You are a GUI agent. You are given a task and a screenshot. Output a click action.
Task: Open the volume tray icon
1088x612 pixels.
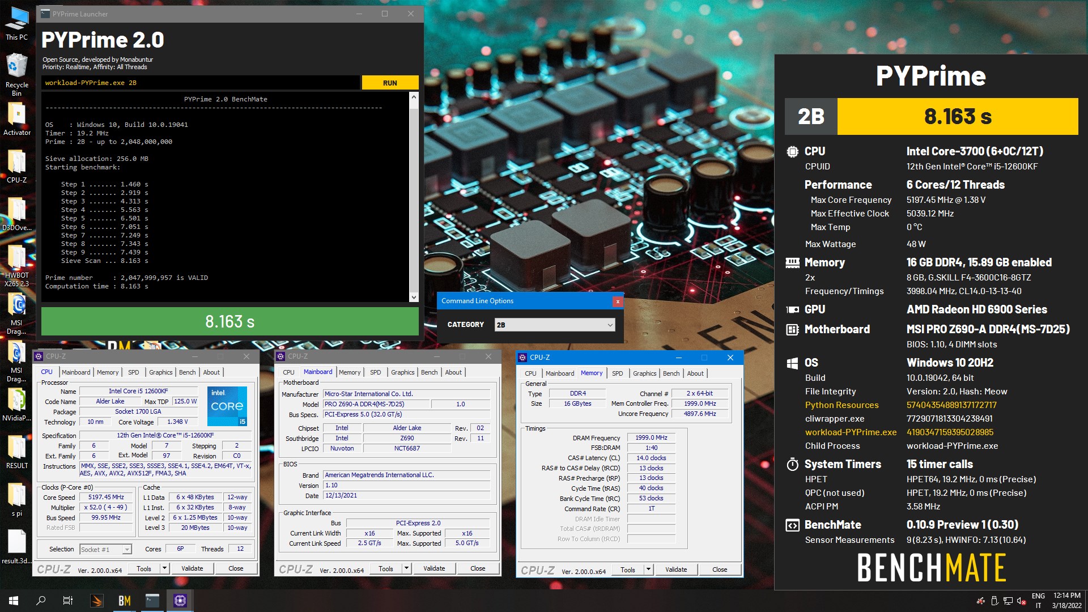tap(1022, 601)
